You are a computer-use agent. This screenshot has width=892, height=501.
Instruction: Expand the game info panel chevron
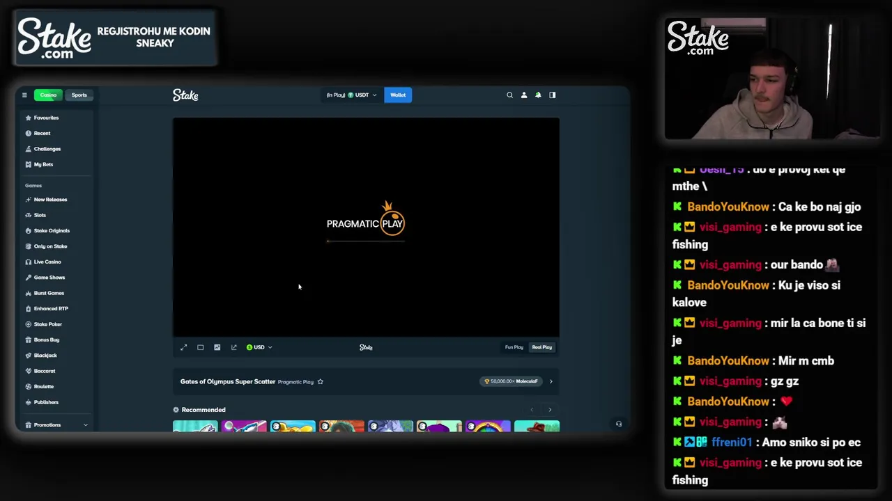(551, 381)
